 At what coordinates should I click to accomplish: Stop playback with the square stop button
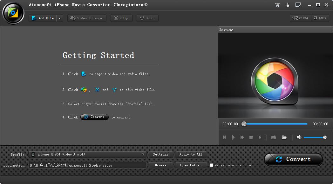tap(251, 137)
